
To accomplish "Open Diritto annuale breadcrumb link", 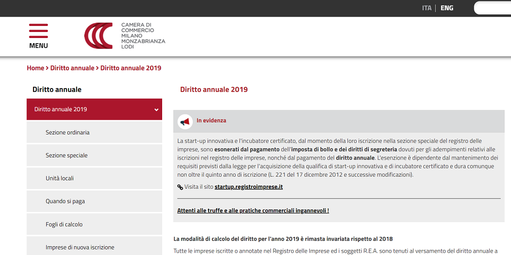I will click(x=72, y=68).
